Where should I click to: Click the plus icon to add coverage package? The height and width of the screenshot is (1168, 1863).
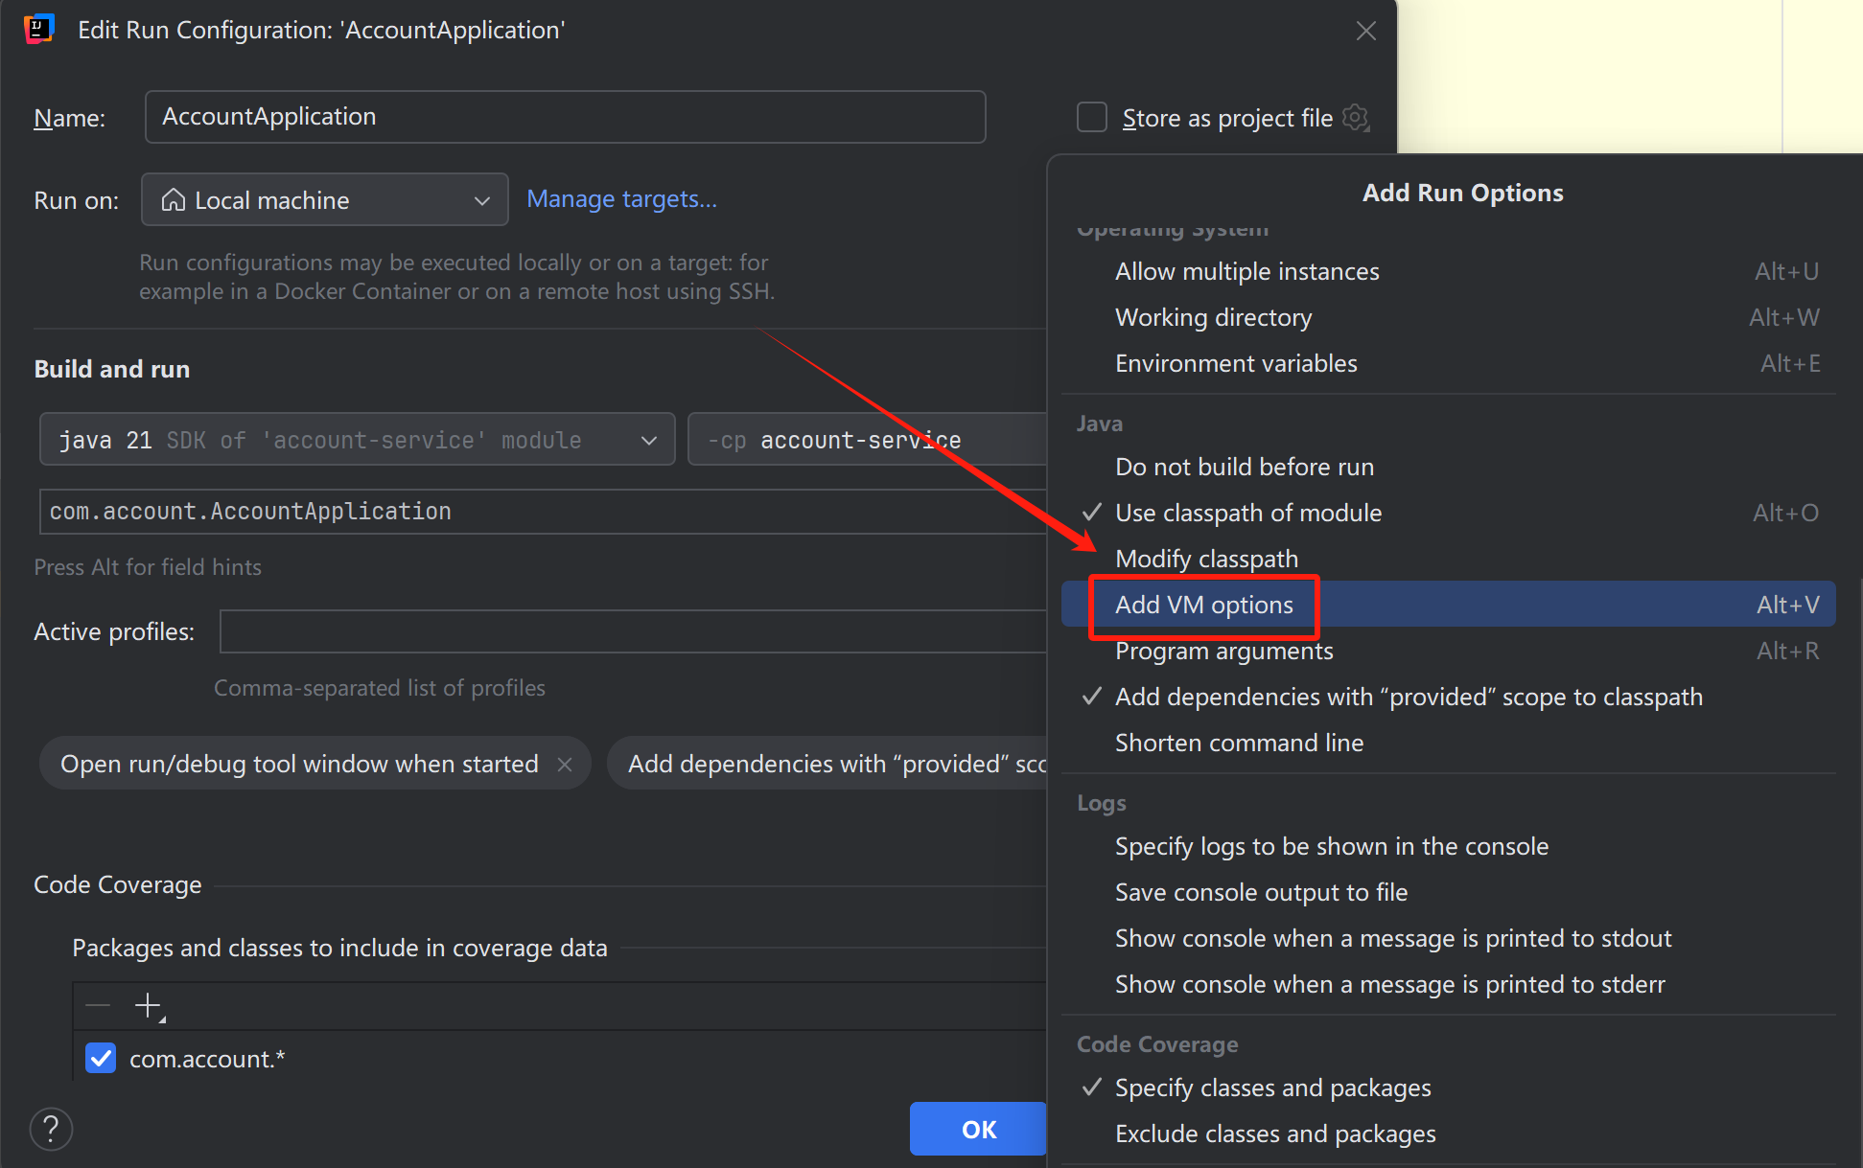click(148, 1005)
